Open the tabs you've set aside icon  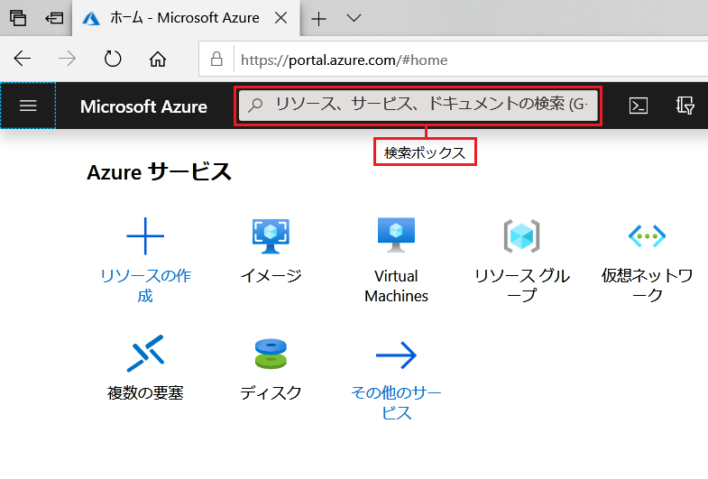tap(18, 18)
